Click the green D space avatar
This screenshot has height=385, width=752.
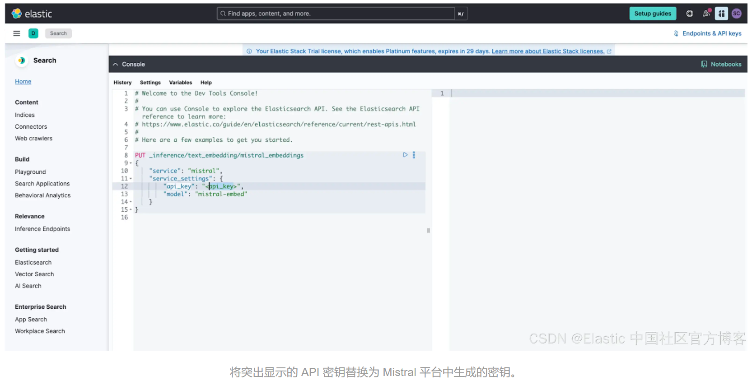point(33,33)
